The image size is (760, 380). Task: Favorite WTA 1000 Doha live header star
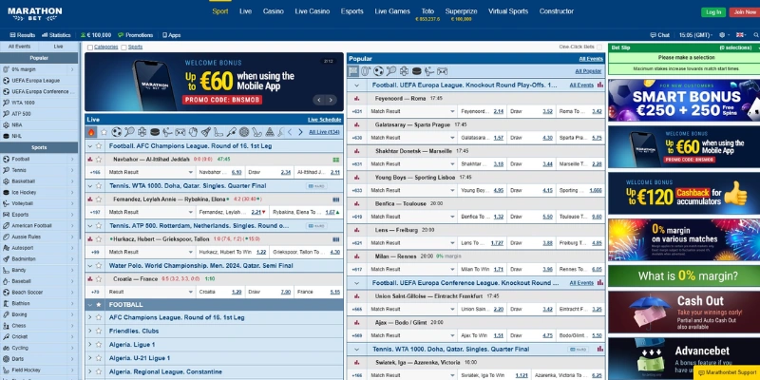(99, 185)
